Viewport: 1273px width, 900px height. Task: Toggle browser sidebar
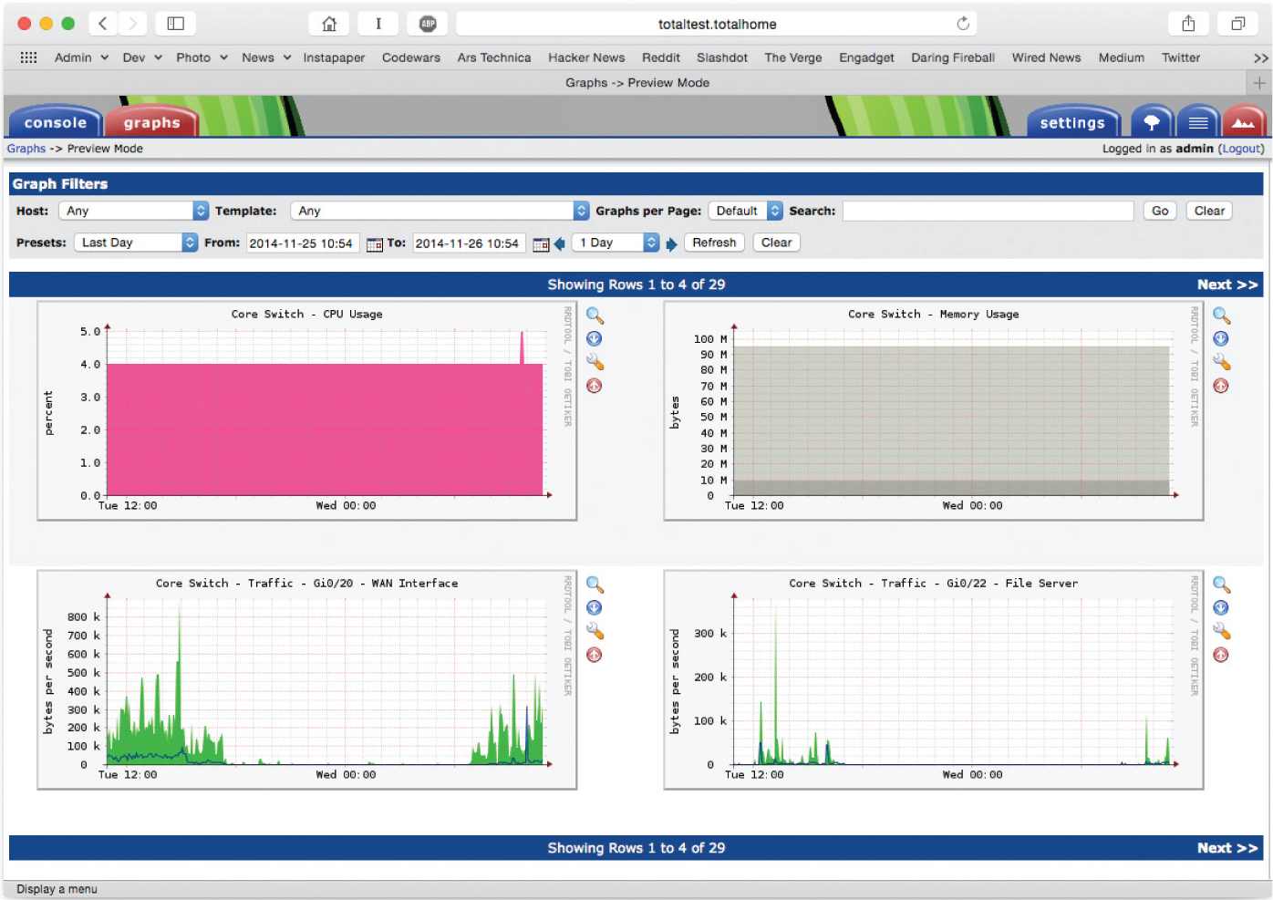coord(176,24)
